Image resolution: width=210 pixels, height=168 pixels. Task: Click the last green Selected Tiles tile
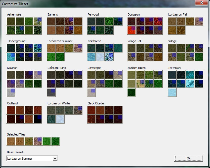[55, 141]
